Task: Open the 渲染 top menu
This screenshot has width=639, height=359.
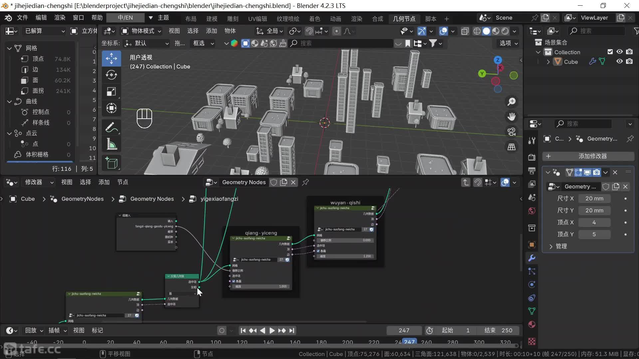Action: [x=60, y=18]
